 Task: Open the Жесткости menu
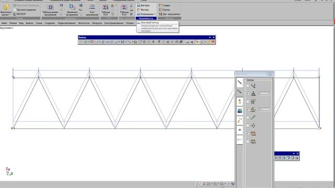coord(84,23)
